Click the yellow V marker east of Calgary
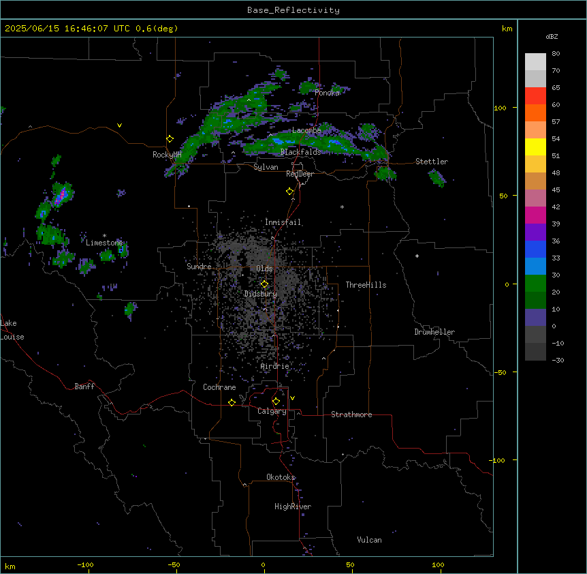 (292, 398)
